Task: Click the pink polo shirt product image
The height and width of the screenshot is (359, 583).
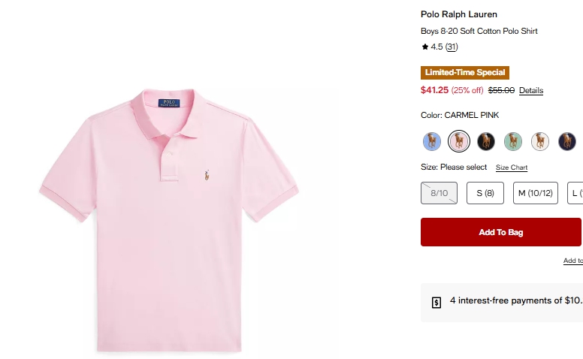Action: [169, 218]
